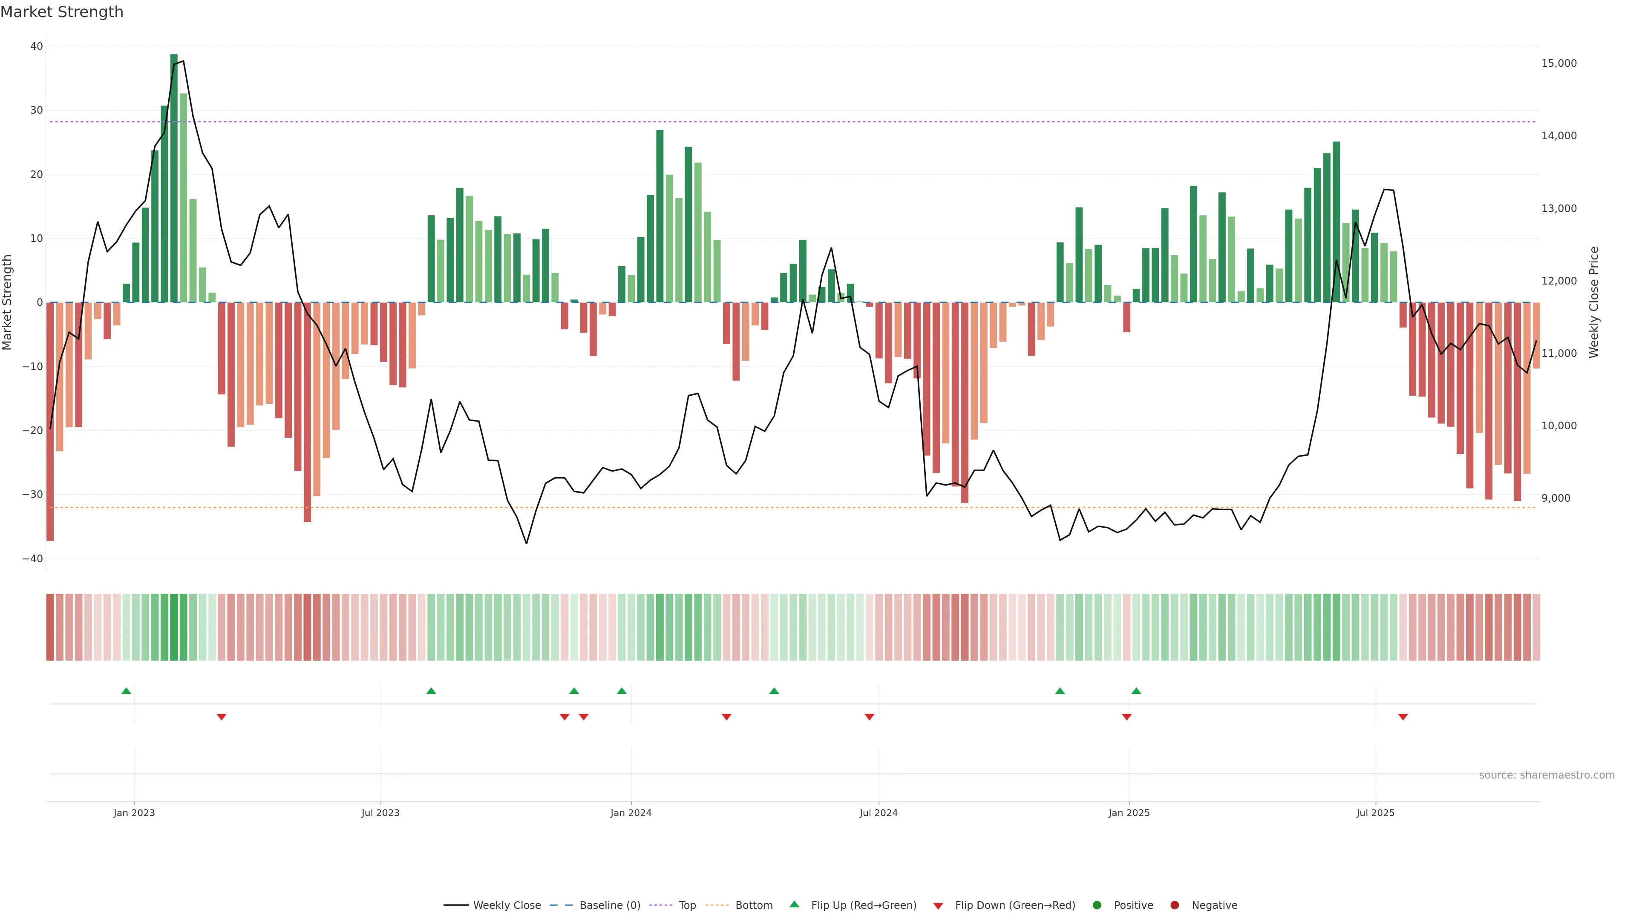
Task: Click the green flip-up triangle near Jan 2025
Action: (x=1136, y=691)
